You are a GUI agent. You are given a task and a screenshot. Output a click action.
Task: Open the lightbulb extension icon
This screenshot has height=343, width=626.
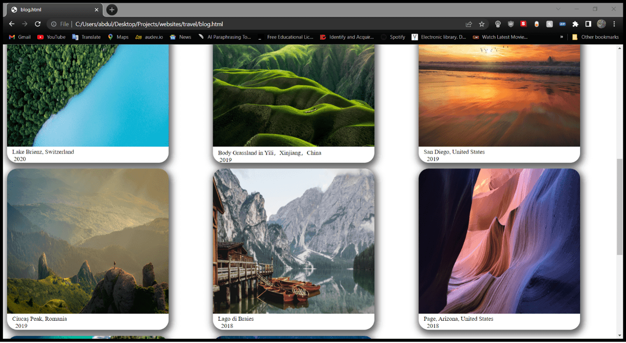click(x=498, y=24)
